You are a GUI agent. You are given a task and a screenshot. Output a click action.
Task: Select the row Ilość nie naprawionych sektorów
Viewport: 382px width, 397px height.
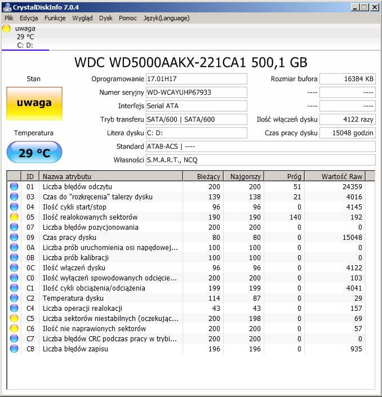point(186,328)
